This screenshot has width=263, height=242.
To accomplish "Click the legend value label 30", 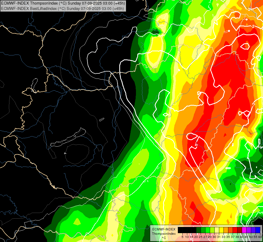I will click(x=214, y=237).
